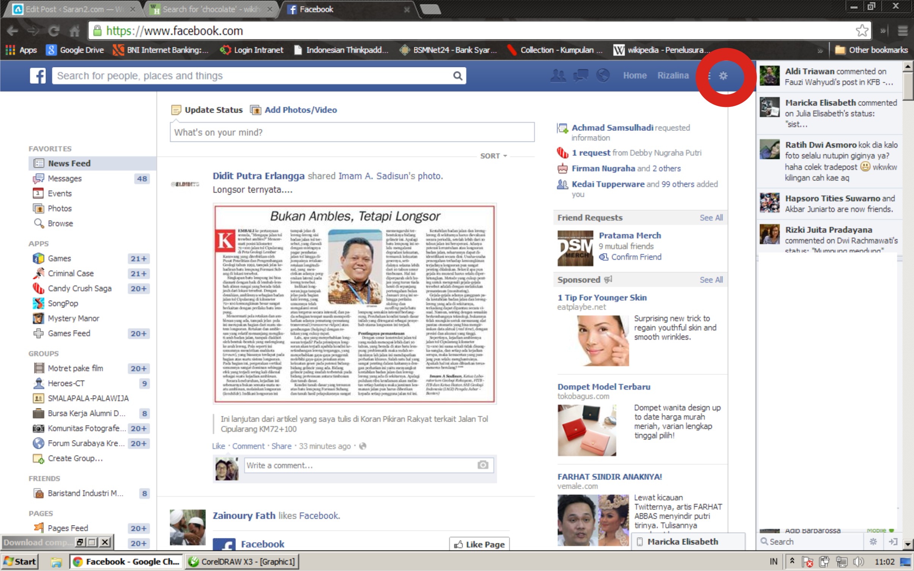Image resolution: width=914 pixels, height=571 pixels.
Task: Bookmark this page with the star icon
Action: tap(862, 31)
